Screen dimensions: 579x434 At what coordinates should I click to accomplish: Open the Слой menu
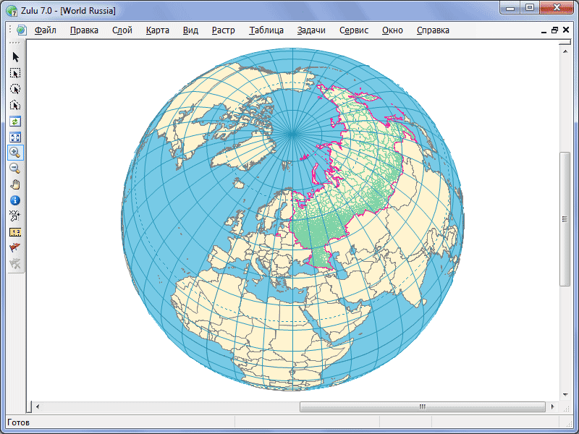[x=122, y=30]
